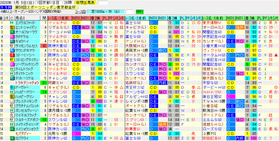279x141 pixels.
Task: Open the ヴィクトG1 race cell
Action: tap(214, 51)
